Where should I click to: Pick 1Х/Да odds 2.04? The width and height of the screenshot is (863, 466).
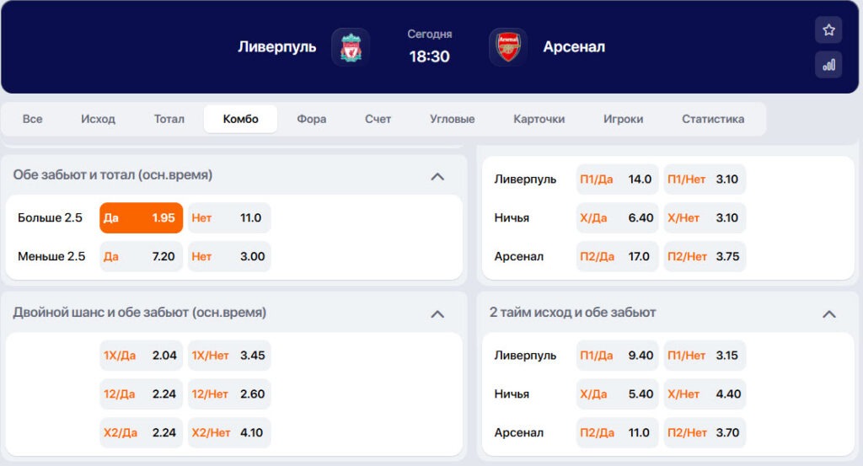[x=141, y=356]
